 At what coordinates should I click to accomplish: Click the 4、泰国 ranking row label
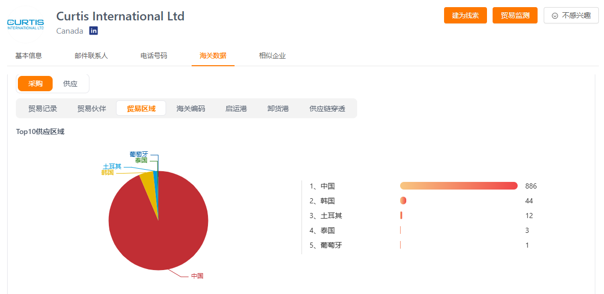(x=322, y=231)
